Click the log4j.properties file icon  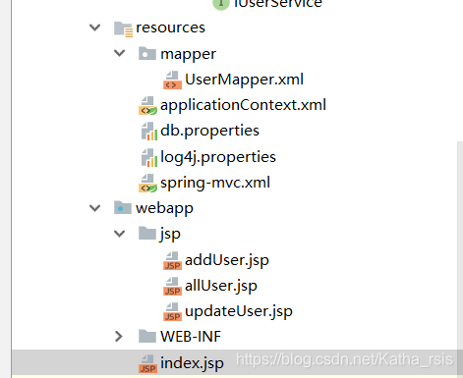pos(149,157)
